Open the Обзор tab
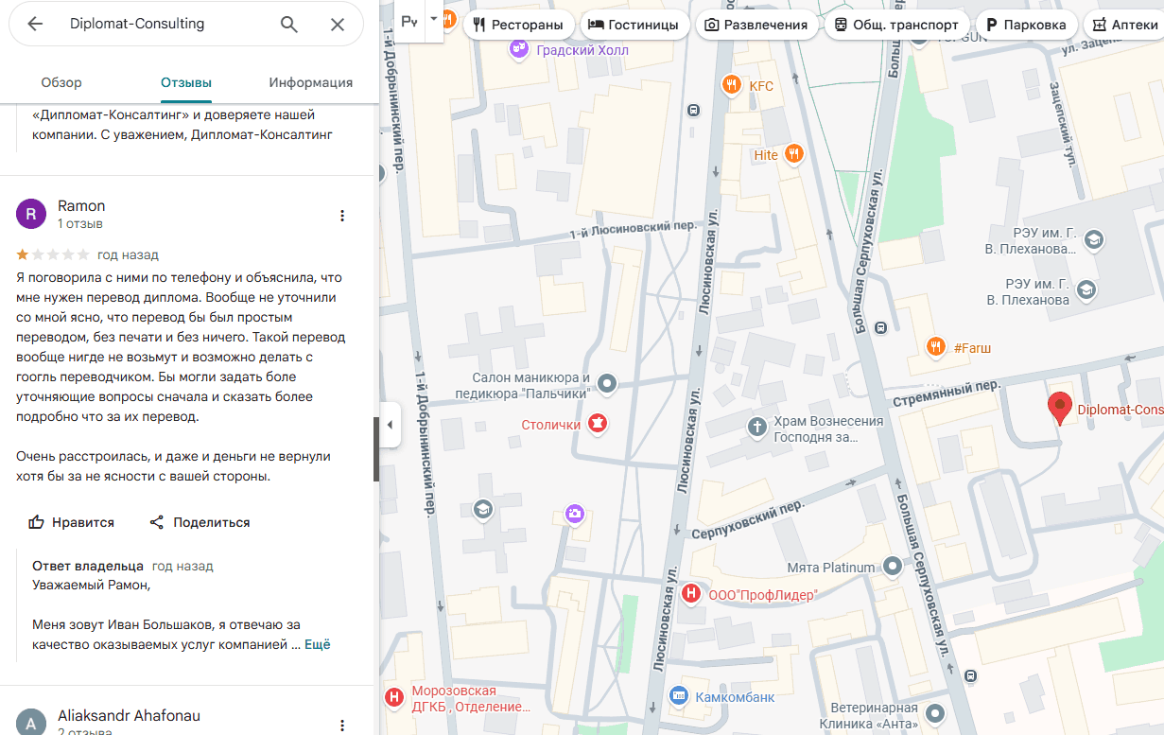1164x735 pixels. pos(61,82)
